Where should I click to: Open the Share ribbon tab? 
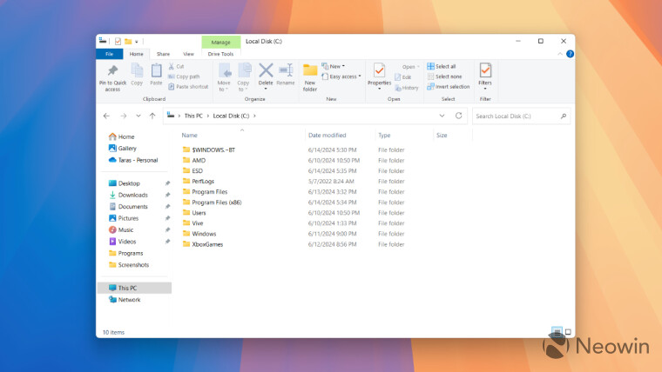pyautogui.click(x=163, y=54)
